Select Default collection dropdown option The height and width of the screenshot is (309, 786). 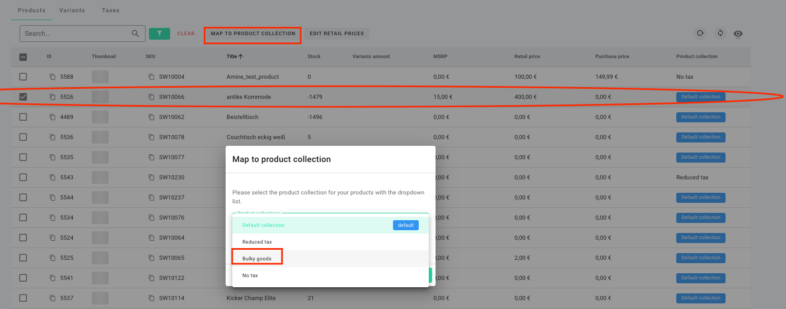[330, 225]
